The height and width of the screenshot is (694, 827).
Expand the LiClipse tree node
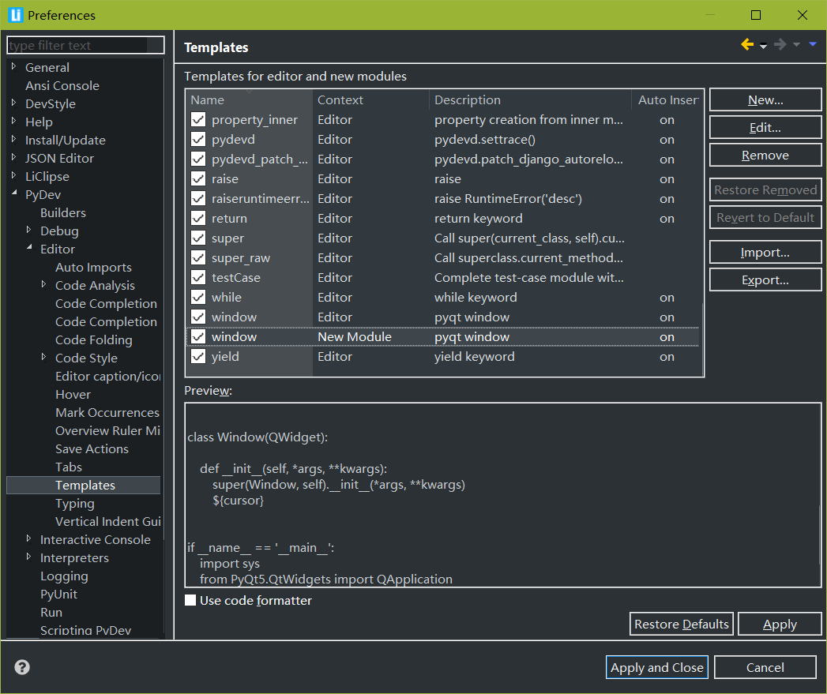coord(14,175)
